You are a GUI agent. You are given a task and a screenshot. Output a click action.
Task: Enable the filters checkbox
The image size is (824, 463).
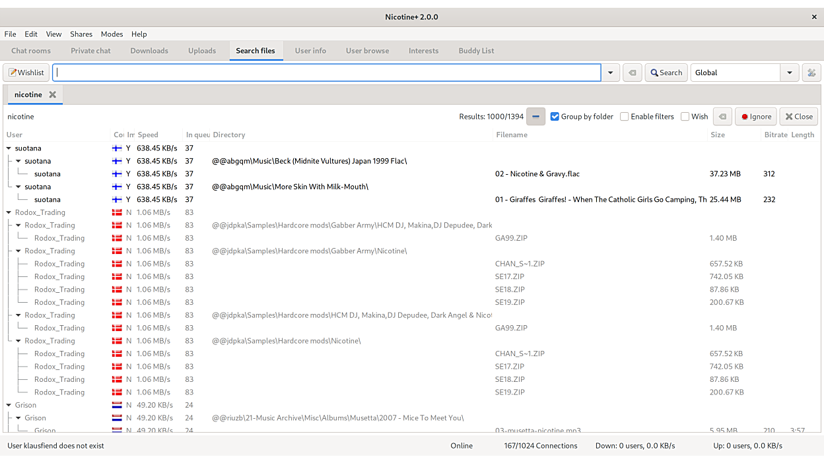(625, 117)
